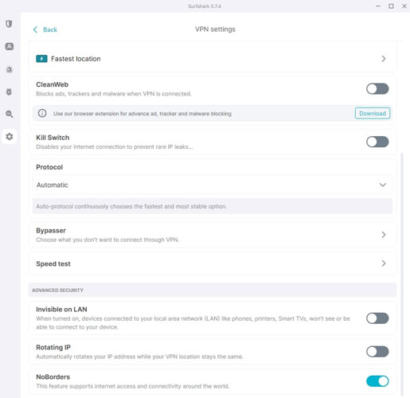Toggle Invisible on LAN on
Screen dimensions: 410x398
377,318
